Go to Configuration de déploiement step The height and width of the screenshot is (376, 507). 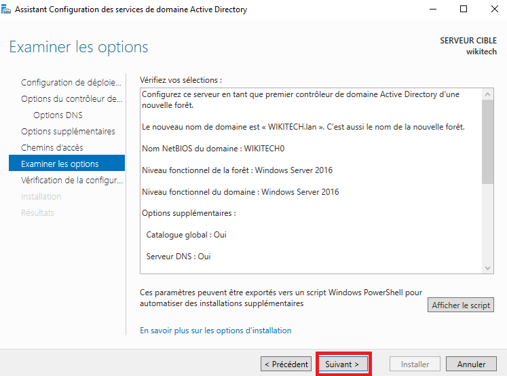(71, 83)
